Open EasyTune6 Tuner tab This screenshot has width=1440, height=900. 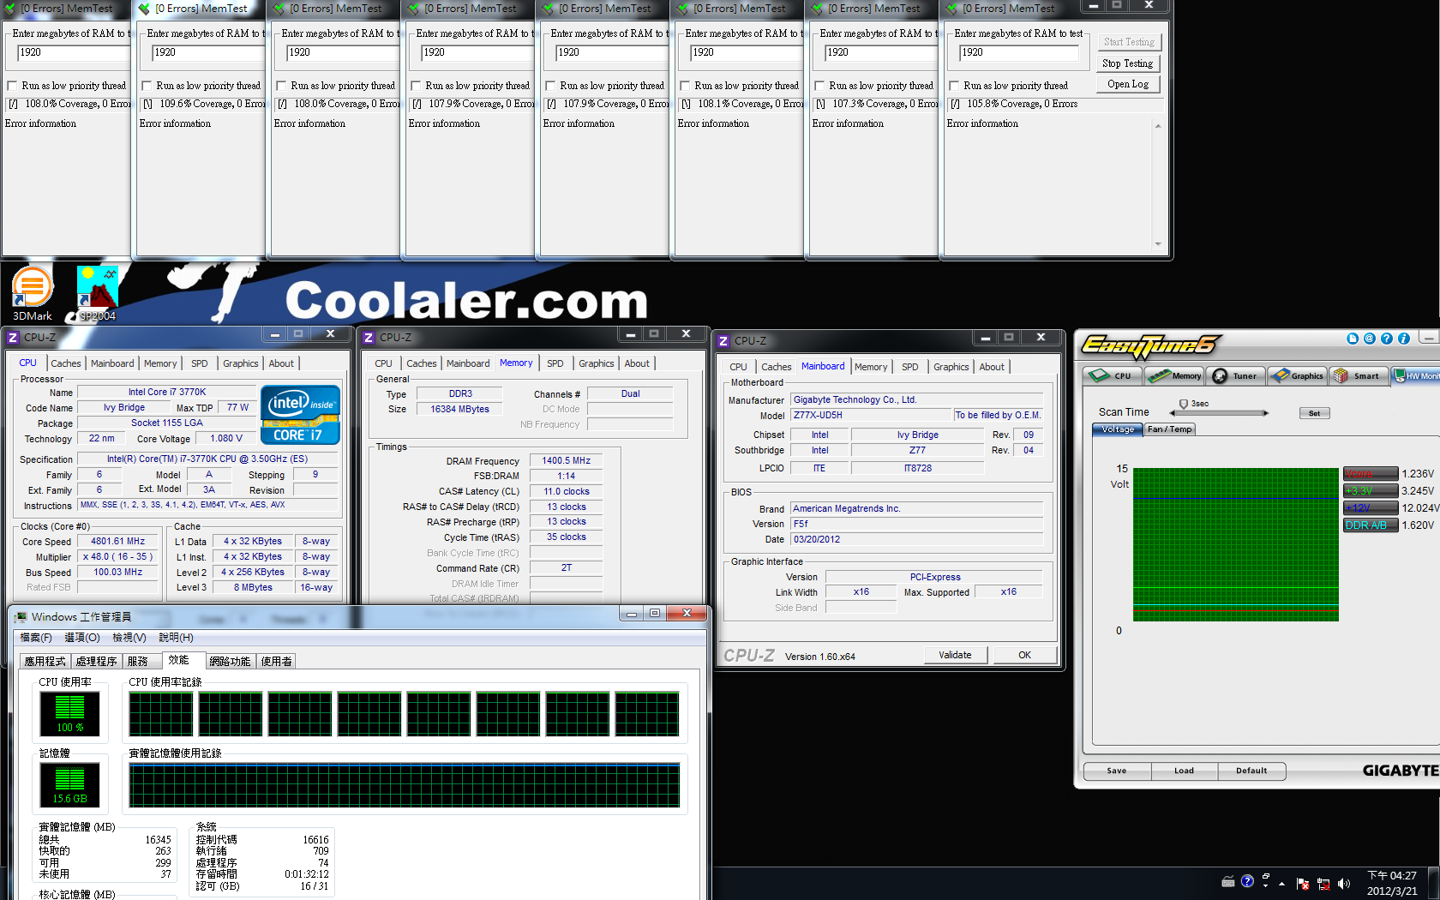[1235, 375]
